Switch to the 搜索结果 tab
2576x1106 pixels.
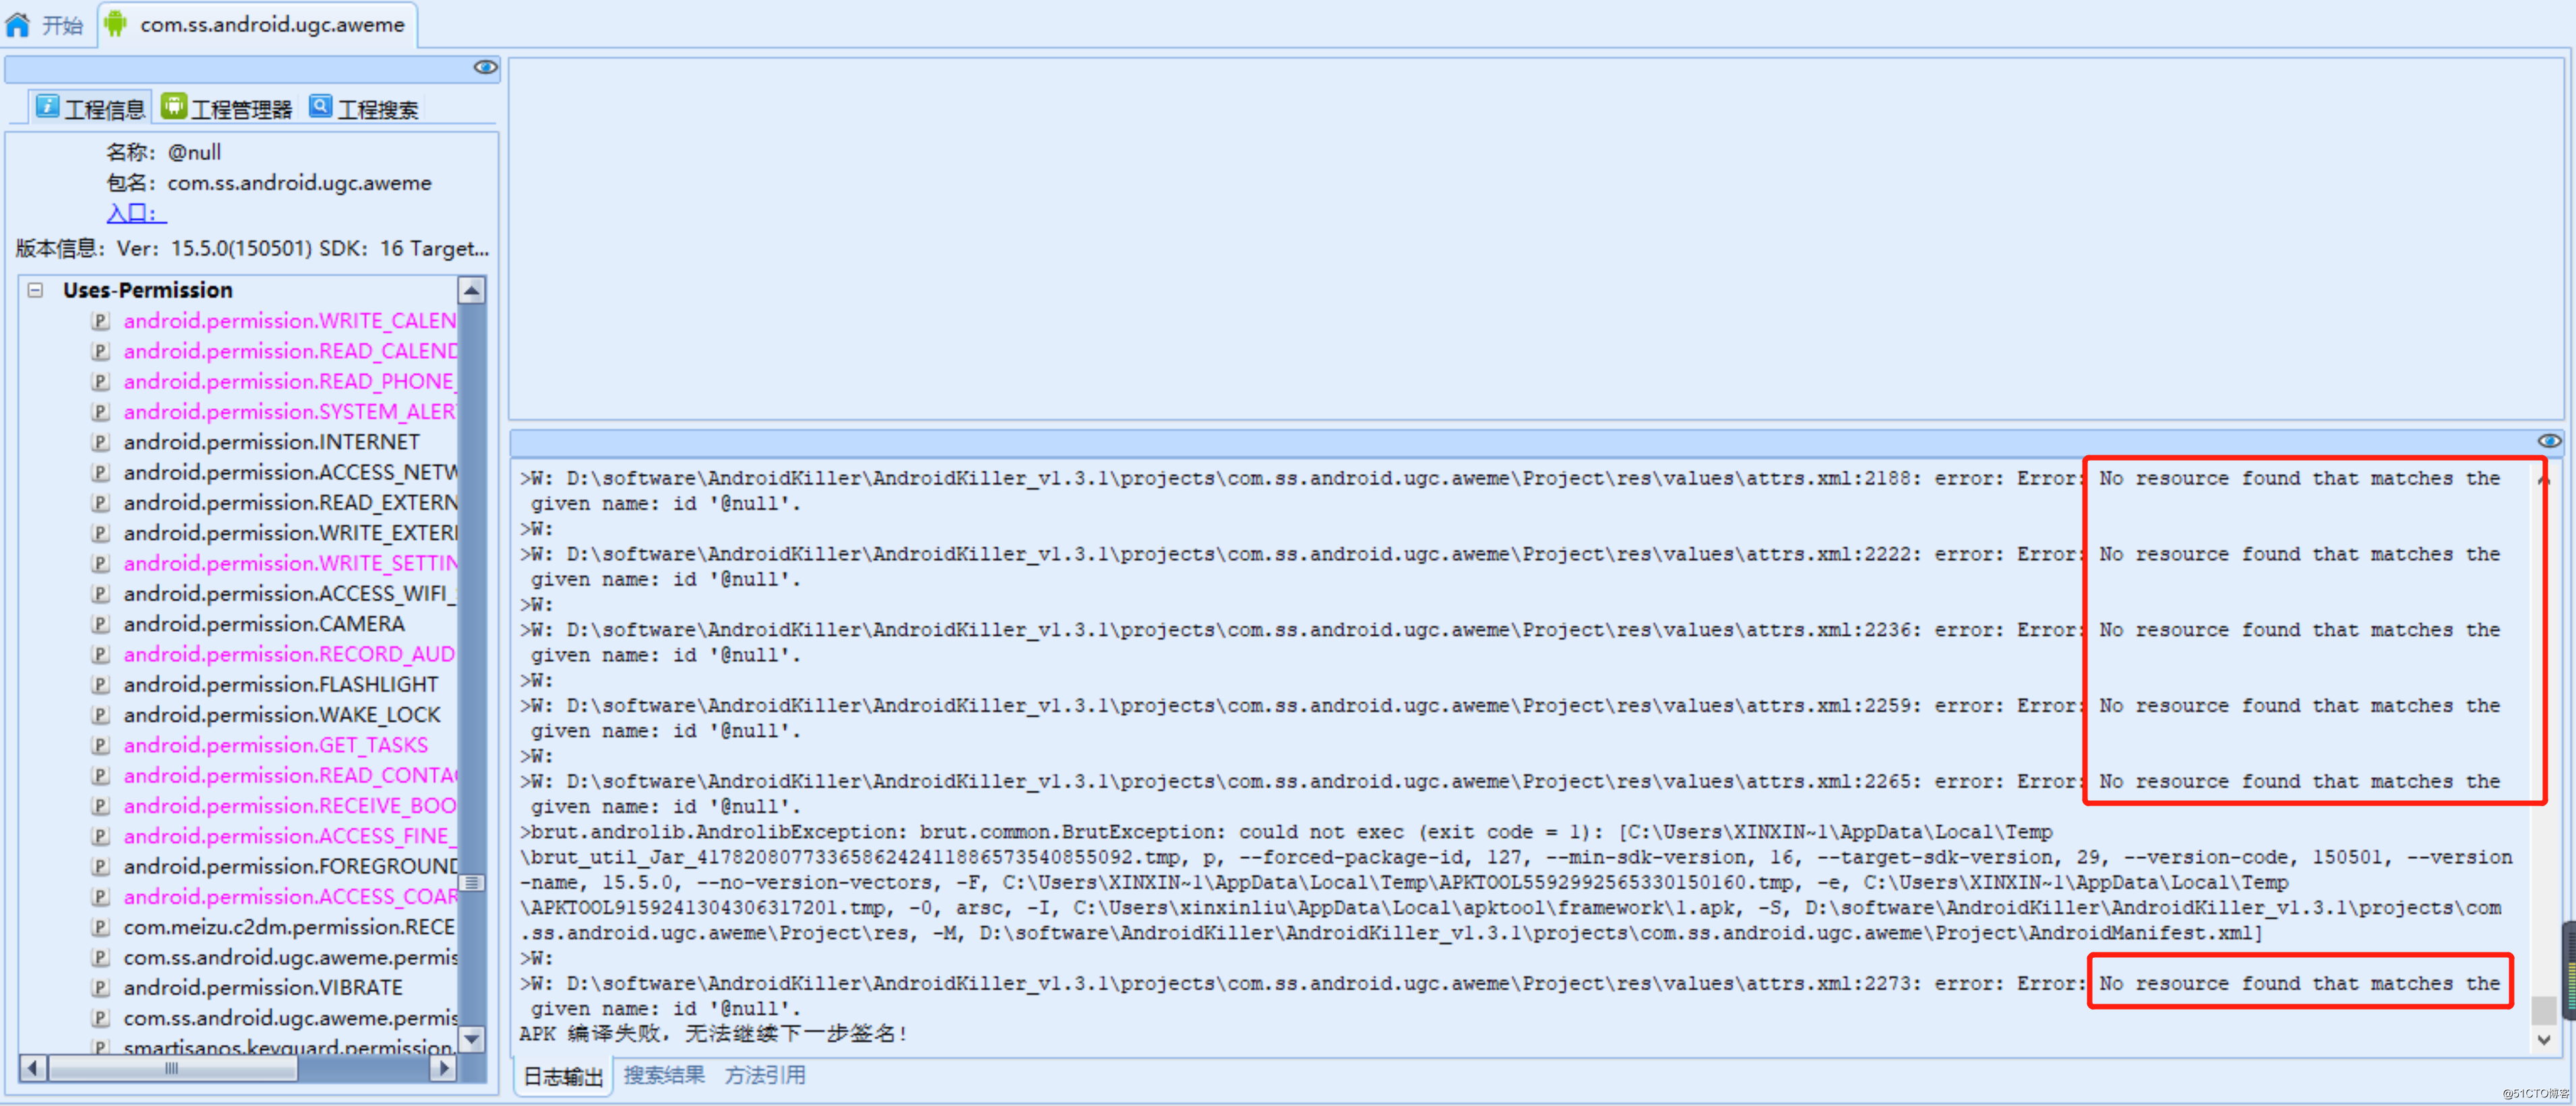(x=664, y=1075)
